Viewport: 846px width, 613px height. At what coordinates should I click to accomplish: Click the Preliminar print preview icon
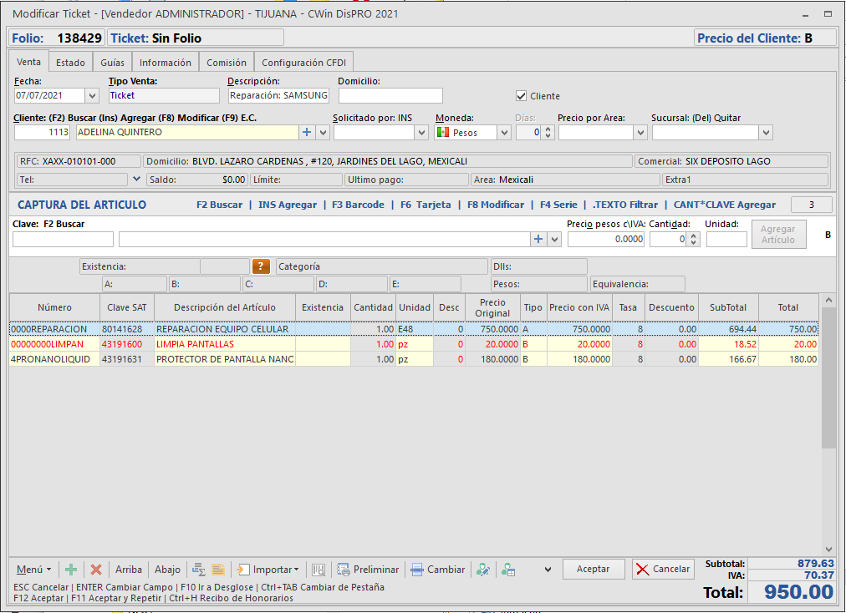tap(343, 570)
